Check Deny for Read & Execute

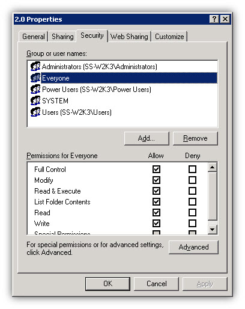[x=192, y=191]
